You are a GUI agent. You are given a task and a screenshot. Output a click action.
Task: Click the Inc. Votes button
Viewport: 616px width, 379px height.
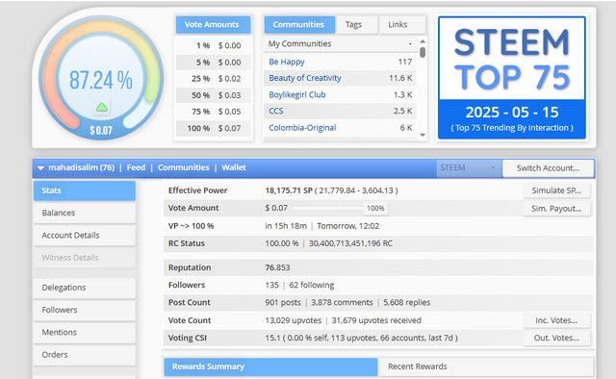pyautogui.click(x=556, y=320)
